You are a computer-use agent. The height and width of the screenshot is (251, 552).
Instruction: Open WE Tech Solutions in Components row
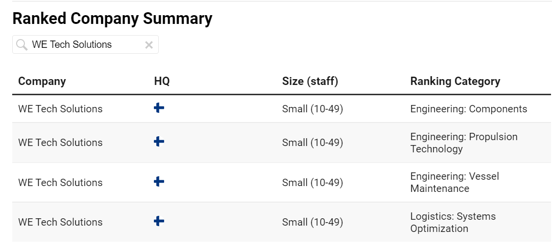click(61, 109)
